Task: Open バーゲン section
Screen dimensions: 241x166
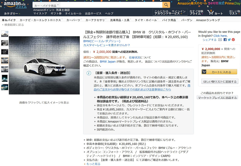Action: (x=187, y=20)
